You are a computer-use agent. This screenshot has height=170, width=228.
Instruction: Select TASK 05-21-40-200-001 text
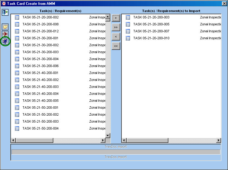click(x=41, y=73)
